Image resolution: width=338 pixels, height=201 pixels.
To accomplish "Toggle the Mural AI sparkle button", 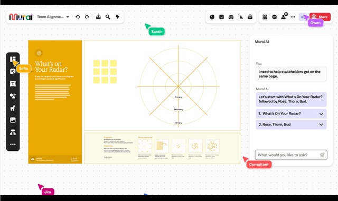I will point(303,17).
